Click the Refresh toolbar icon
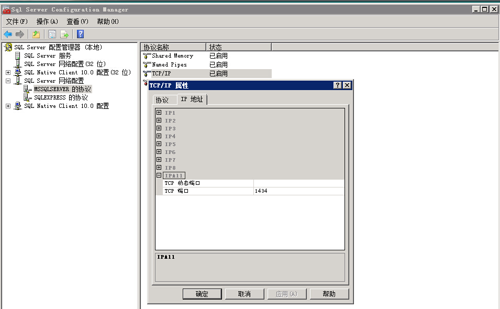 (x=52, y=34)
